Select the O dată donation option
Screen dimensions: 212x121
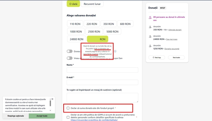tap(73, 4)
